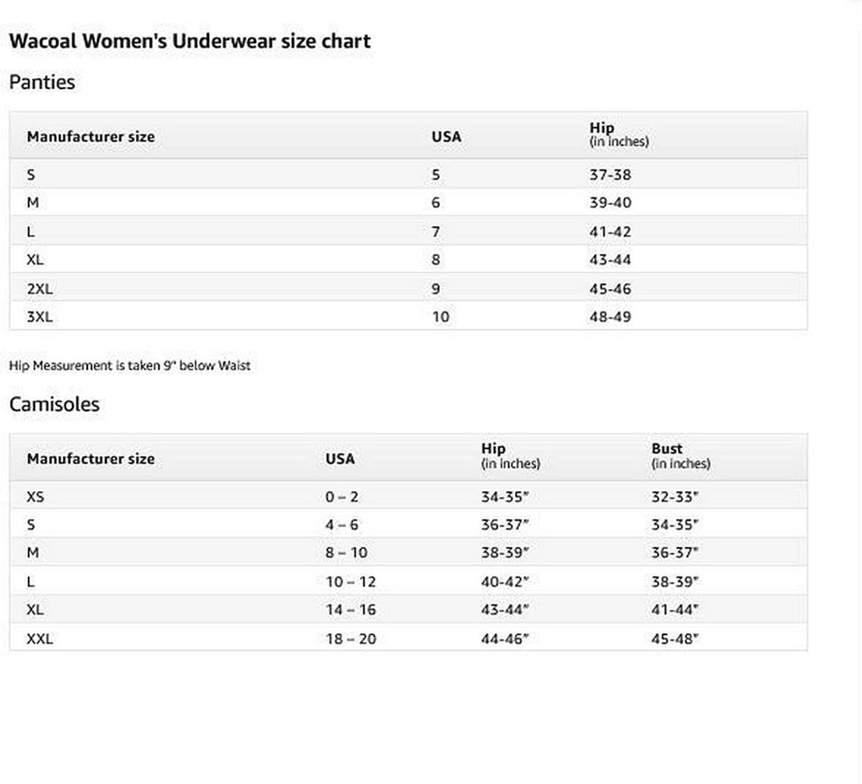Screen dimensions: 862x784
Task: Select the hip value 40-42" in the Camisoles table
Action: coord(505,582)
